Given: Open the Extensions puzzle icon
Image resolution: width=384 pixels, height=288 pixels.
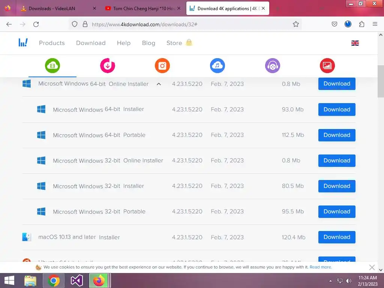Looking at the screenshot, I should click(x=361, y=24).
